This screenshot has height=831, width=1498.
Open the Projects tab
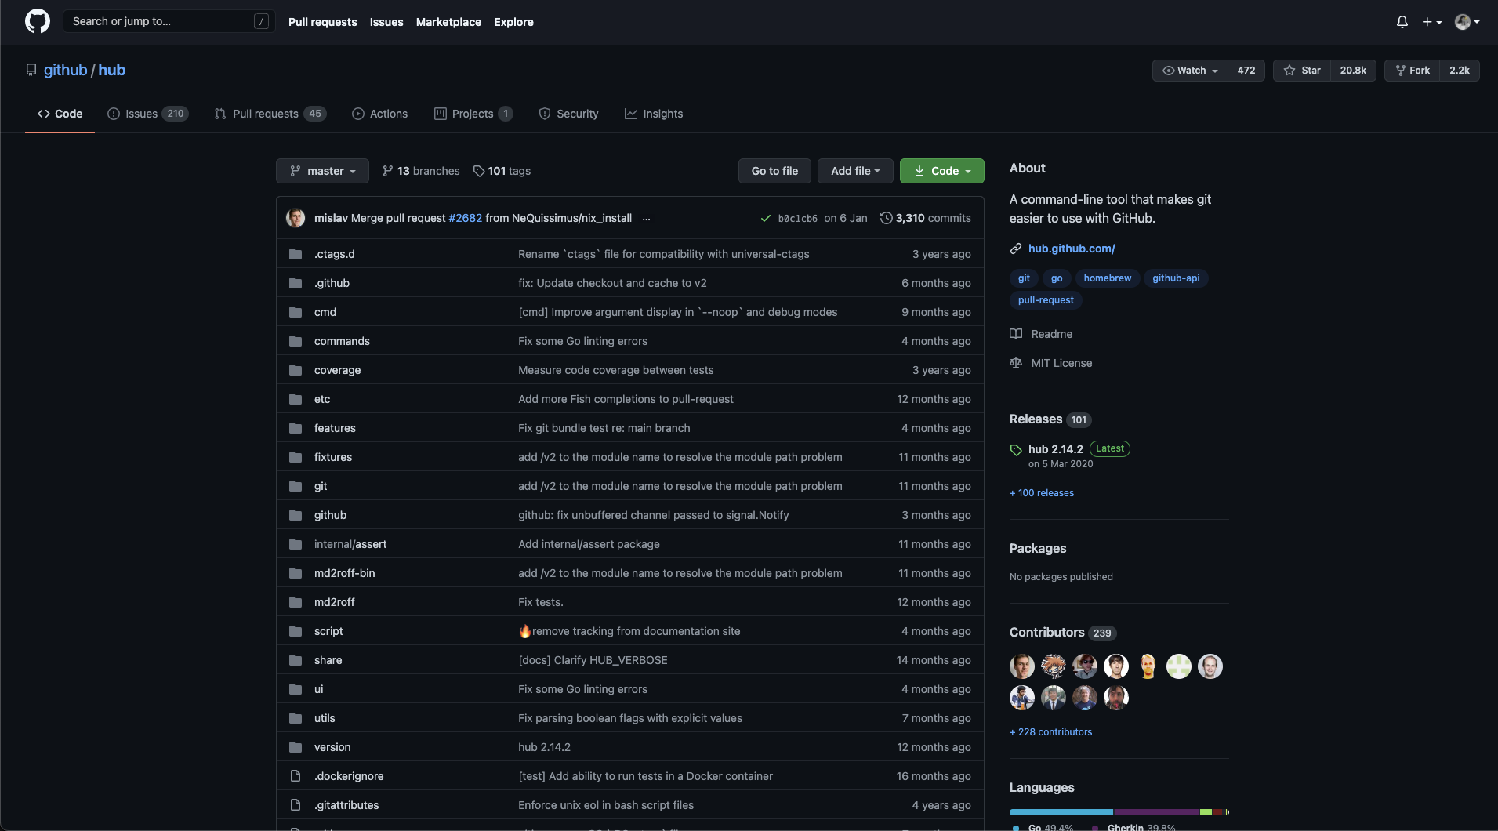coord(473,114)
